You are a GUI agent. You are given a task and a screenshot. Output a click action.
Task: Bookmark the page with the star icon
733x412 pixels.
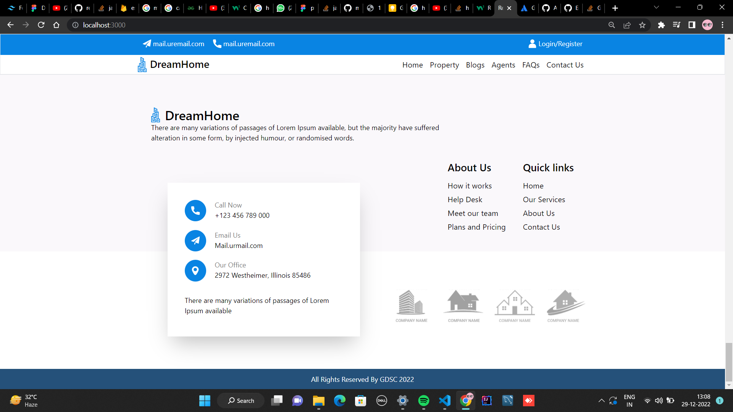[x=642, y=25]
